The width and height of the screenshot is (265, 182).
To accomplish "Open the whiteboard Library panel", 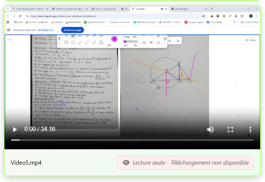I will 251,40.
